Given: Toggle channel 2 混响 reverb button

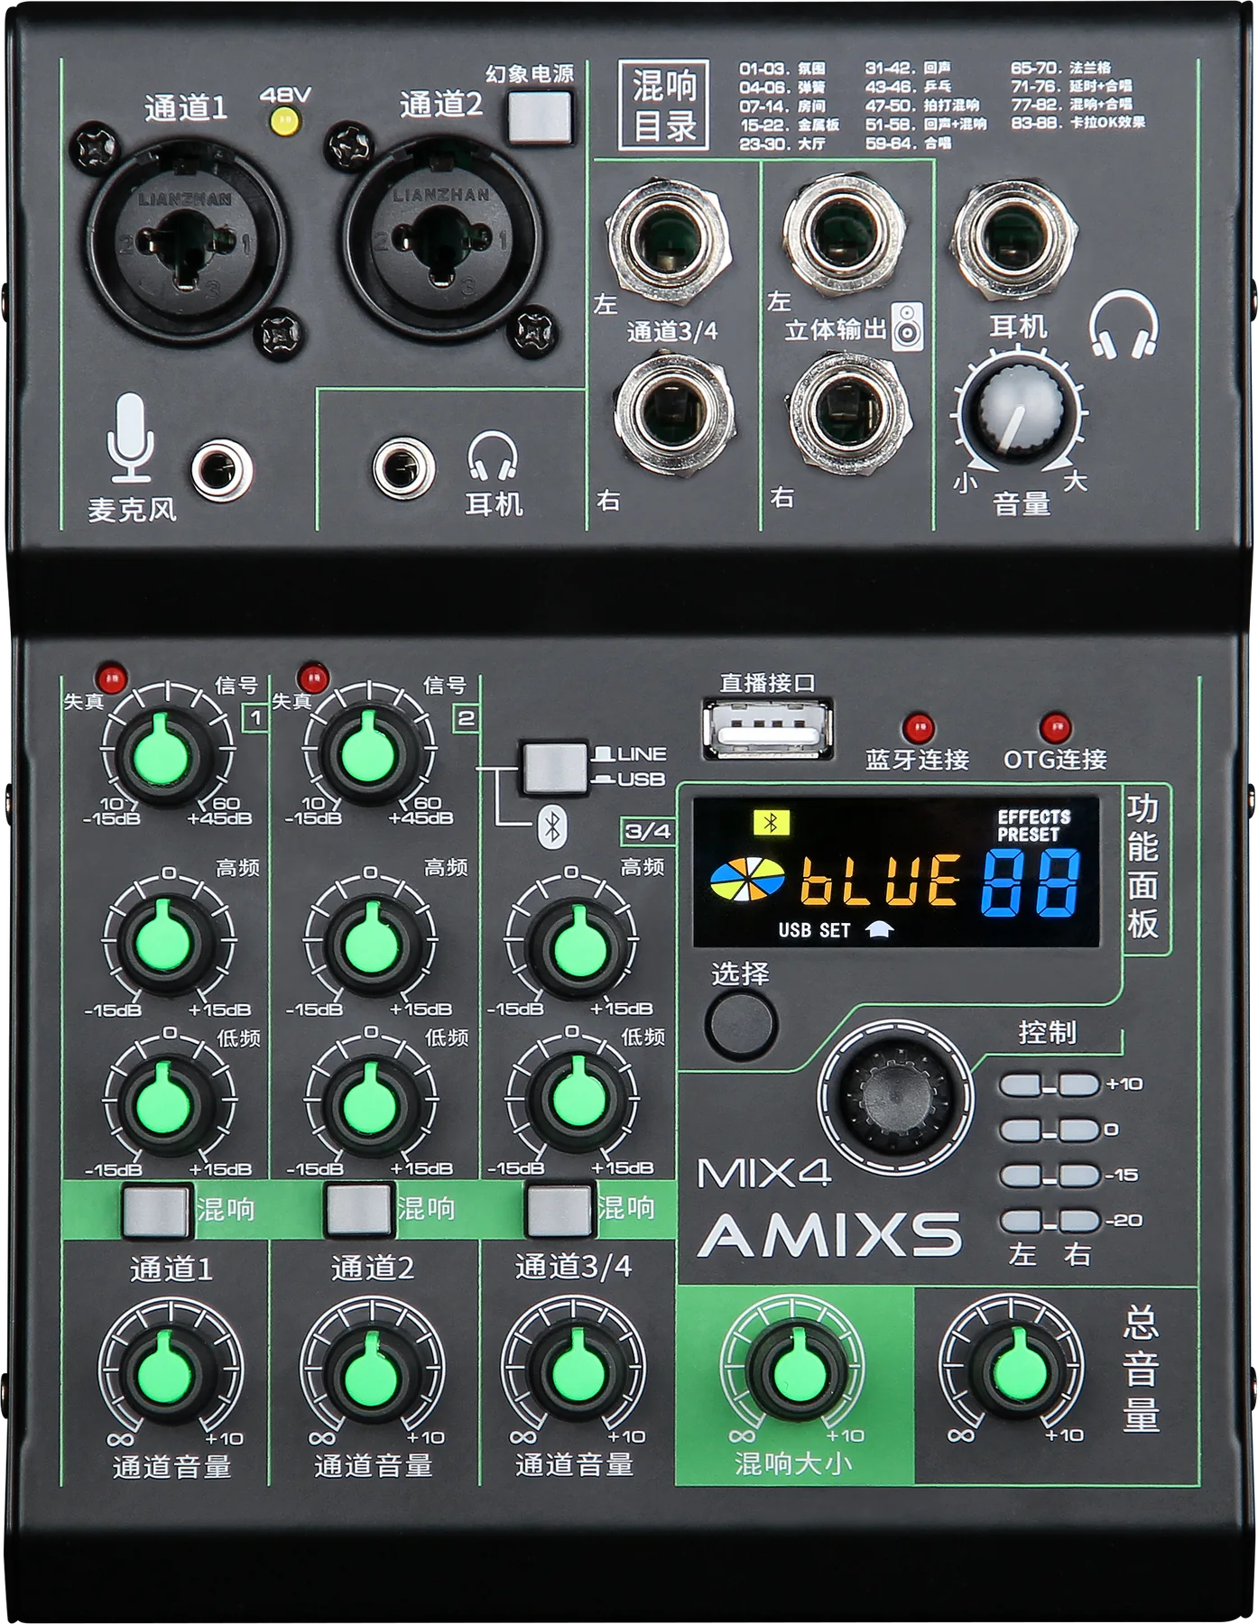Looking at the screenshot, I should [x=358, y=1210].
